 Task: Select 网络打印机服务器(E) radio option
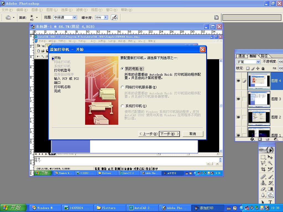point(122,87)
